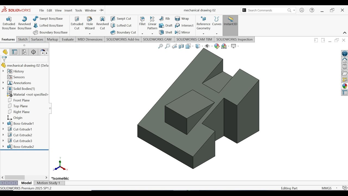The height and width of the screenshot is (196, 348).
Task: Click the Boundary Boss/Base tool
Action: click(50, 32)
